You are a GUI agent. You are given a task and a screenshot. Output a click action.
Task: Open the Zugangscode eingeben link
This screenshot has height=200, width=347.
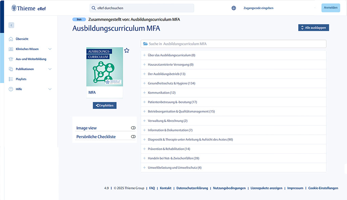point(258,8)
